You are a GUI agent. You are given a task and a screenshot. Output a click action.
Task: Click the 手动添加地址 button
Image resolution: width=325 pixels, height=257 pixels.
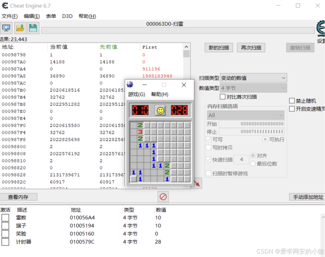click(x=307, y=197)
